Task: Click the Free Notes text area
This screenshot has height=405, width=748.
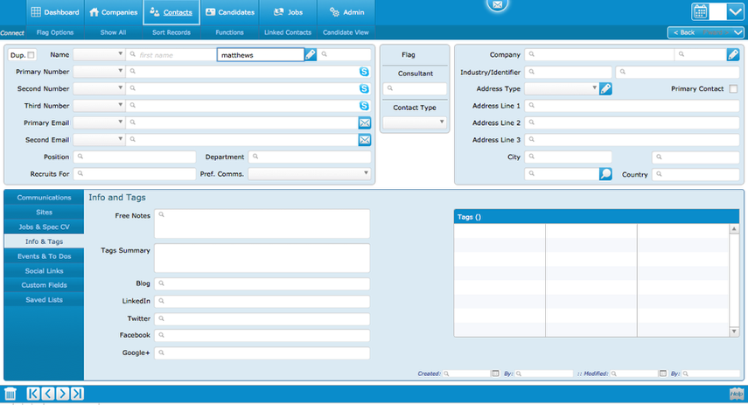Action: 262,224
